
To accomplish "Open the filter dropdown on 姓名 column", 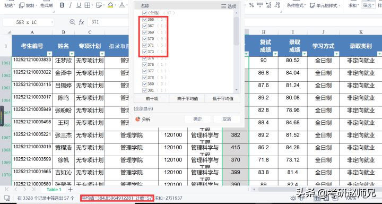I will coord(72,54).
